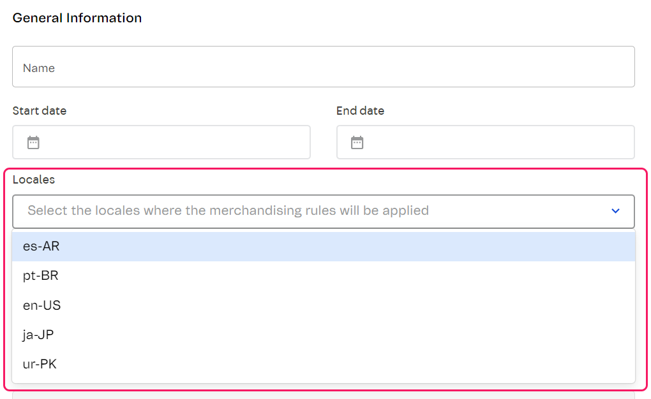The image size is (651, 399).
Task: Choose the ur-PK locale entry
Action: tap(40, 365)
